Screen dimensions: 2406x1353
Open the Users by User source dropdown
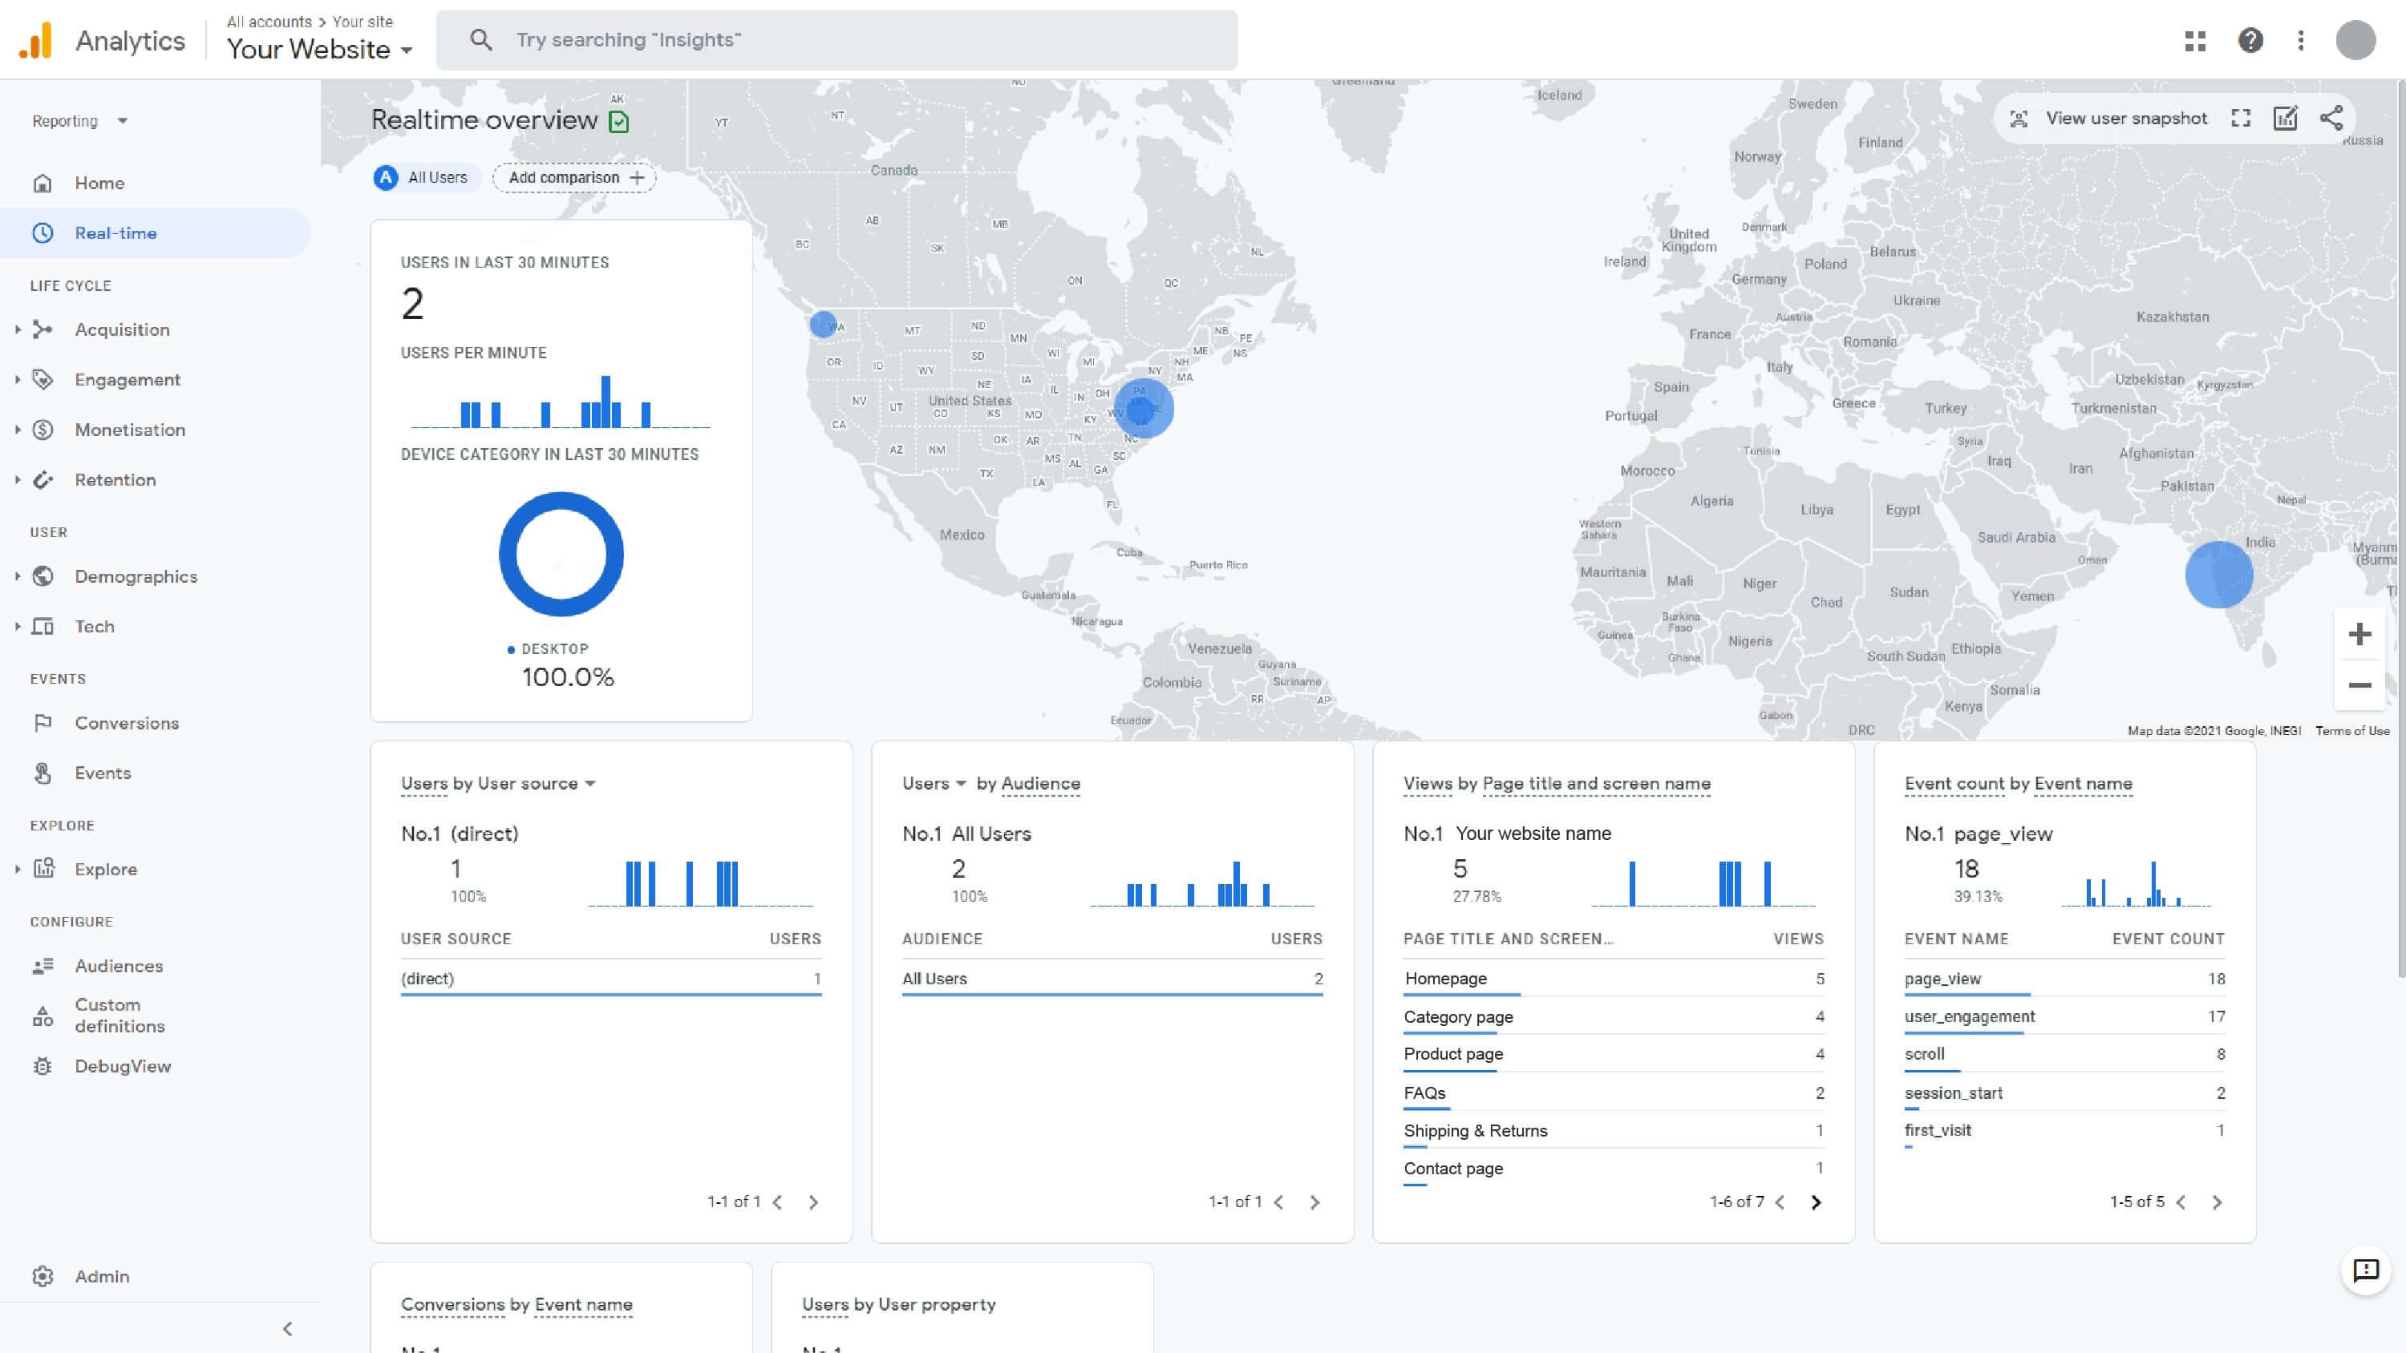[591, 785]
